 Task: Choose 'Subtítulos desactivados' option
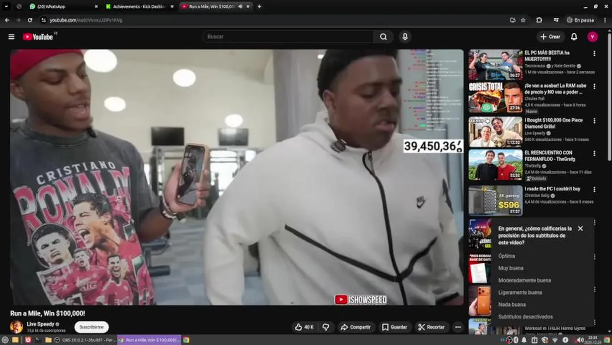(525, 317)
